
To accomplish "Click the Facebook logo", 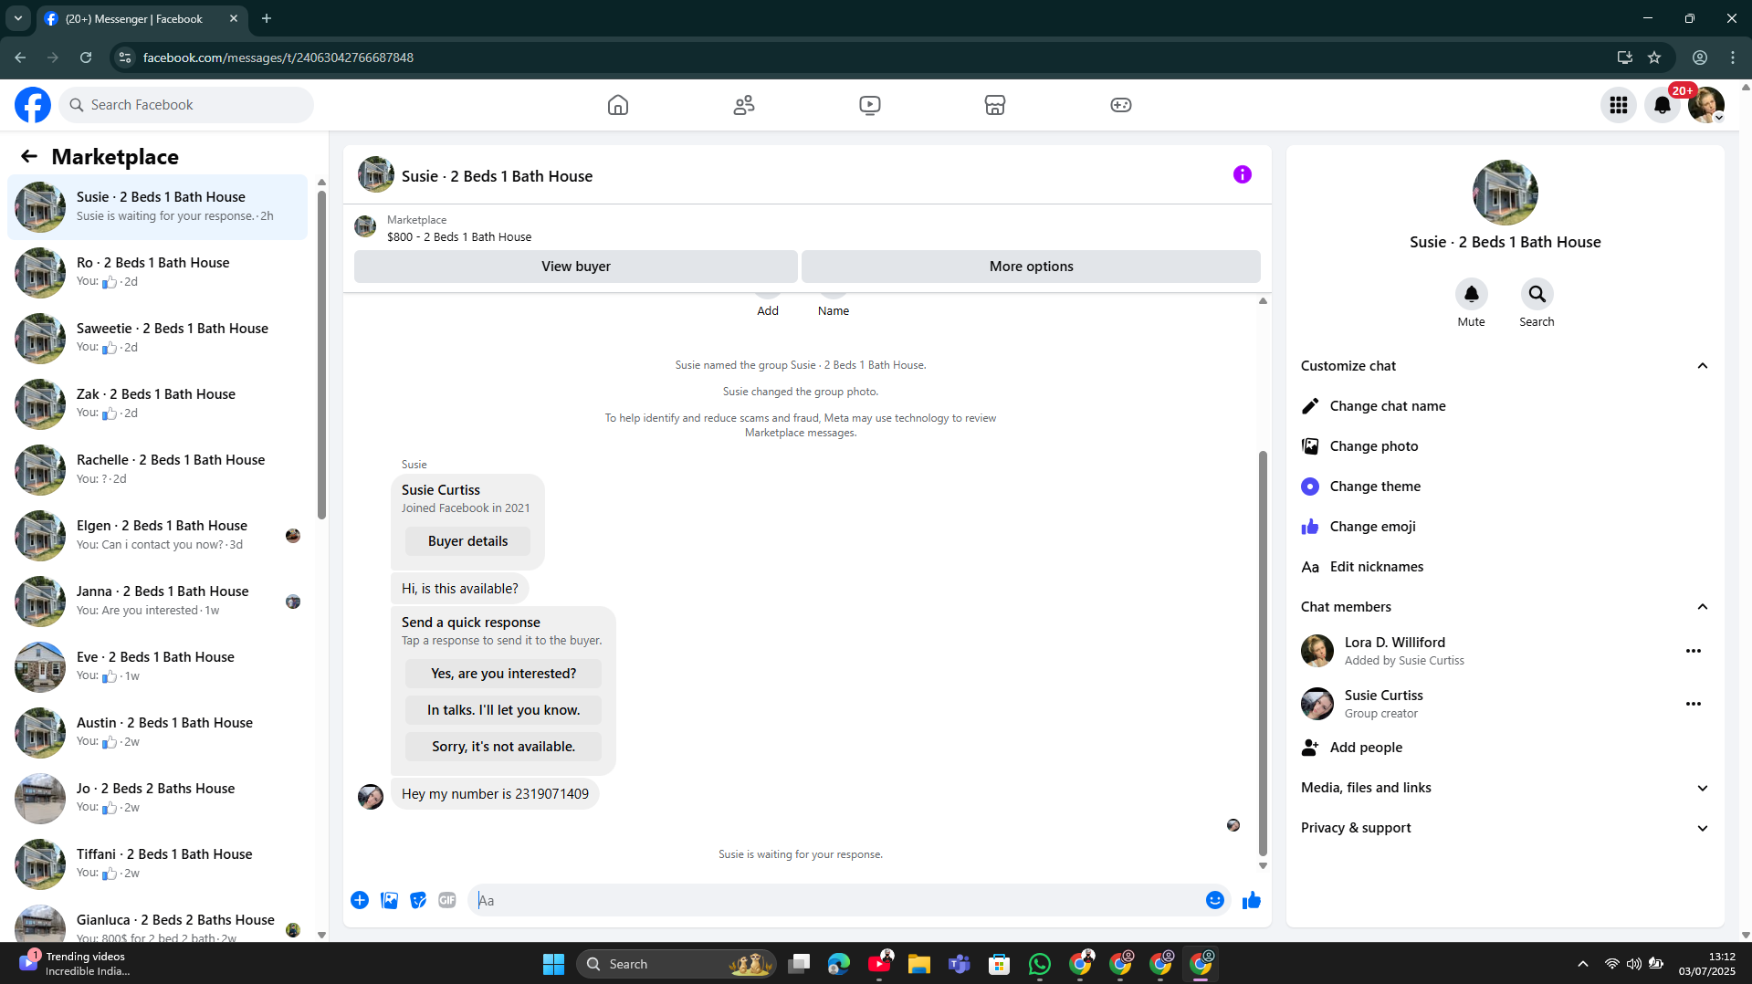I will 33,105.
